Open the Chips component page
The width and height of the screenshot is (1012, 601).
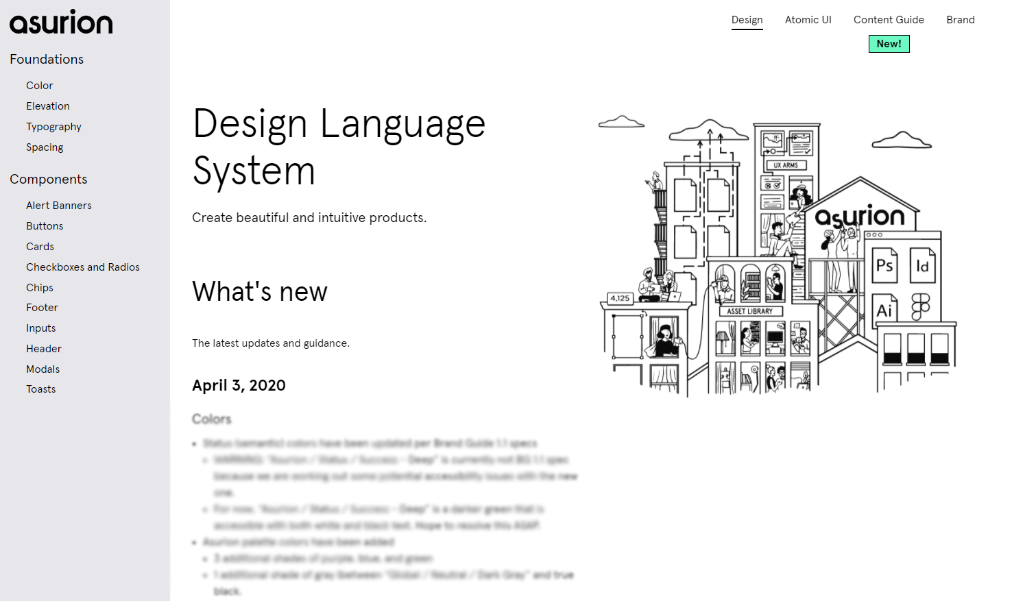point(40,288)
